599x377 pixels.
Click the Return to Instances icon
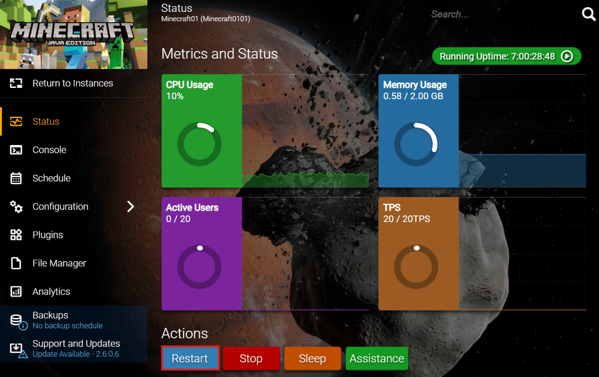17,83
